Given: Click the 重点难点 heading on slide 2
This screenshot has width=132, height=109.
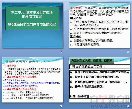Looking at the screenshot, I should click(76, 37).
